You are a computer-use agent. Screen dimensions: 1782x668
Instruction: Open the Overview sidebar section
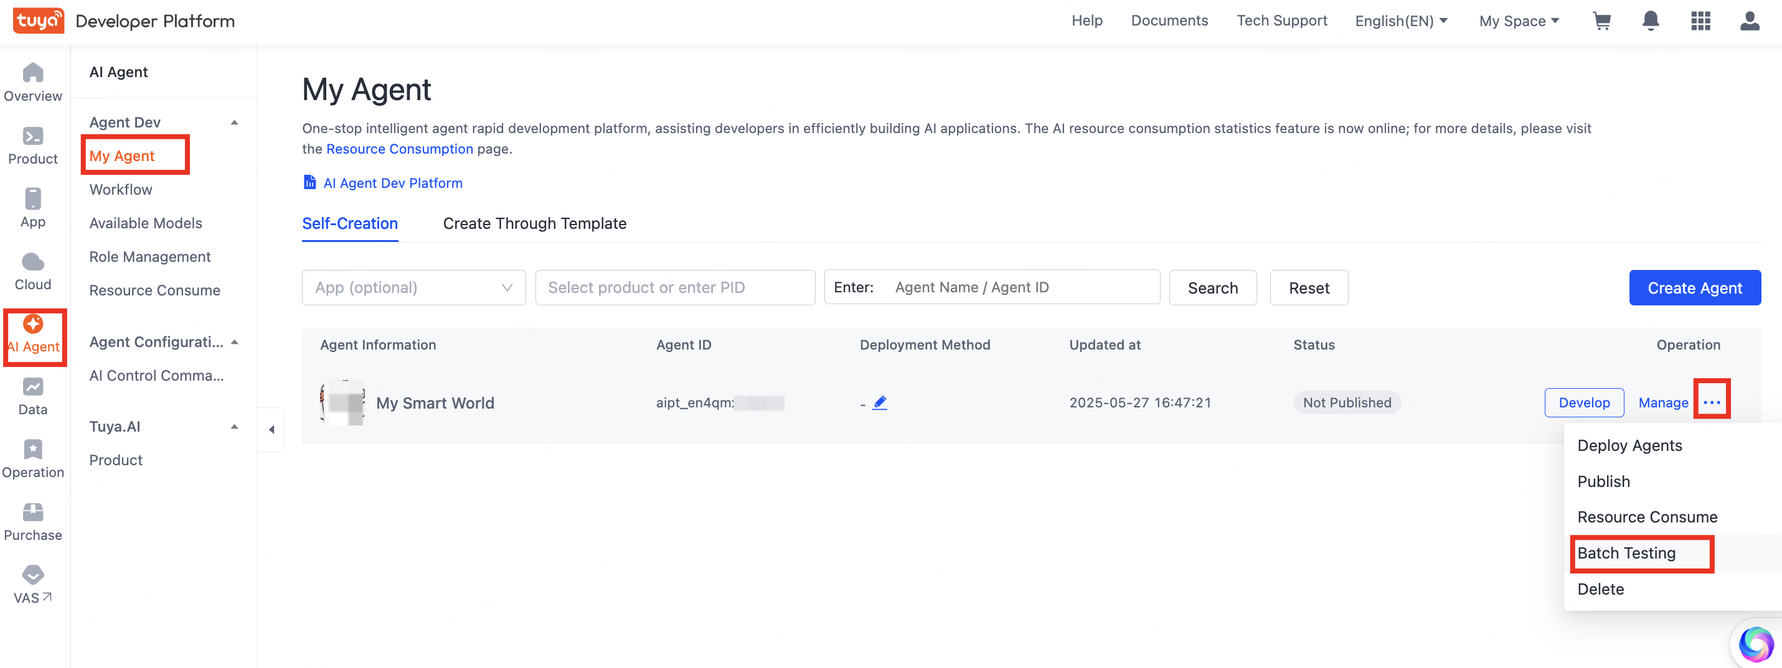click(x=32, y=82)
